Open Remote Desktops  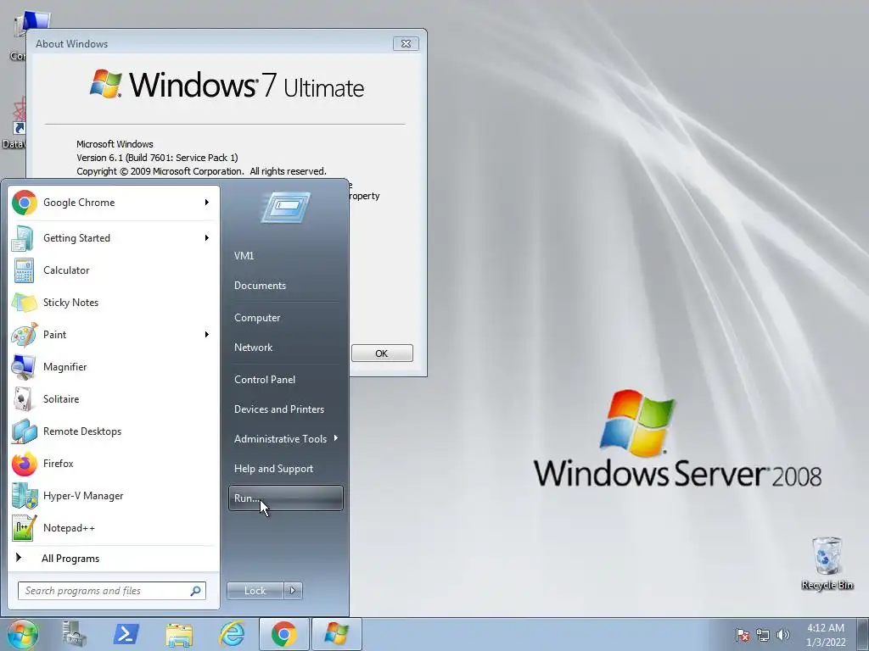pos(114,431)
